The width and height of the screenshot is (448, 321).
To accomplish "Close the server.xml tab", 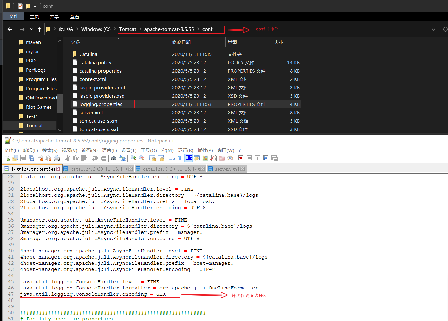I will (243, 169).
